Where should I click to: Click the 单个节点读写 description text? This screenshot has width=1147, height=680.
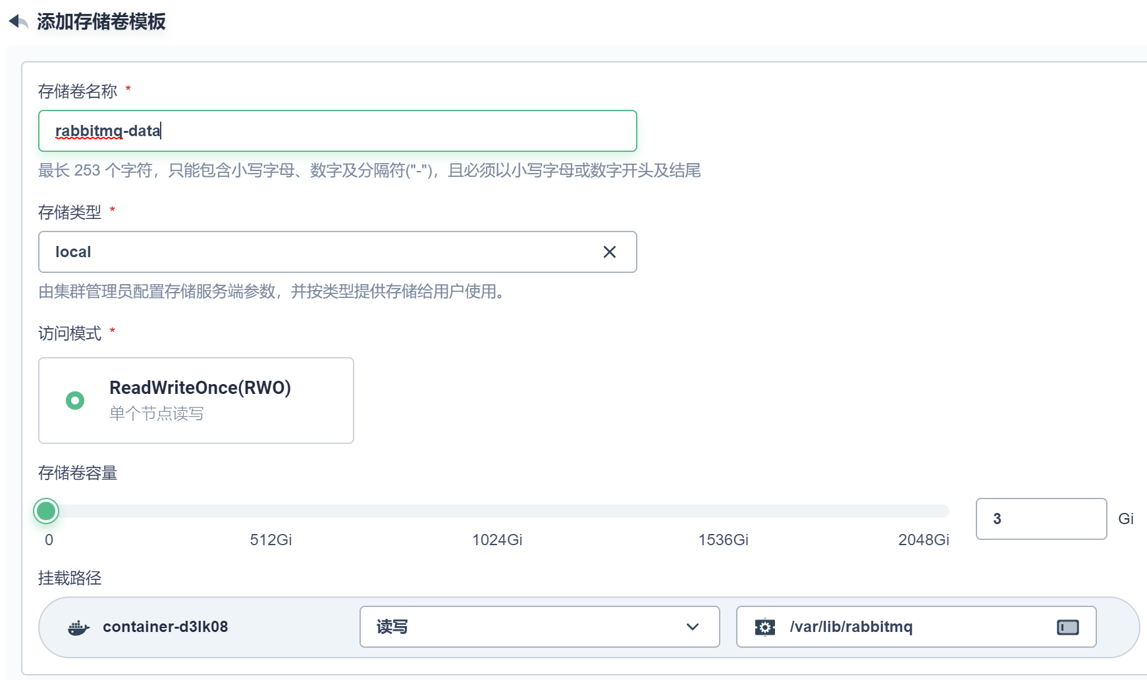(157, 414)
